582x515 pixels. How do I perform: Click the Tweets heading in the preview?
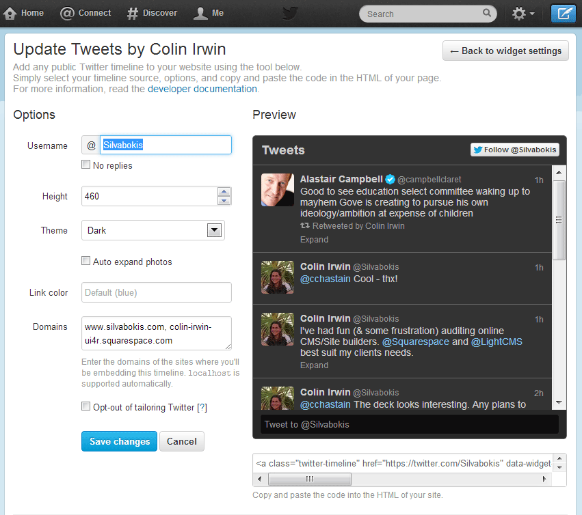(x=283, y=150)
